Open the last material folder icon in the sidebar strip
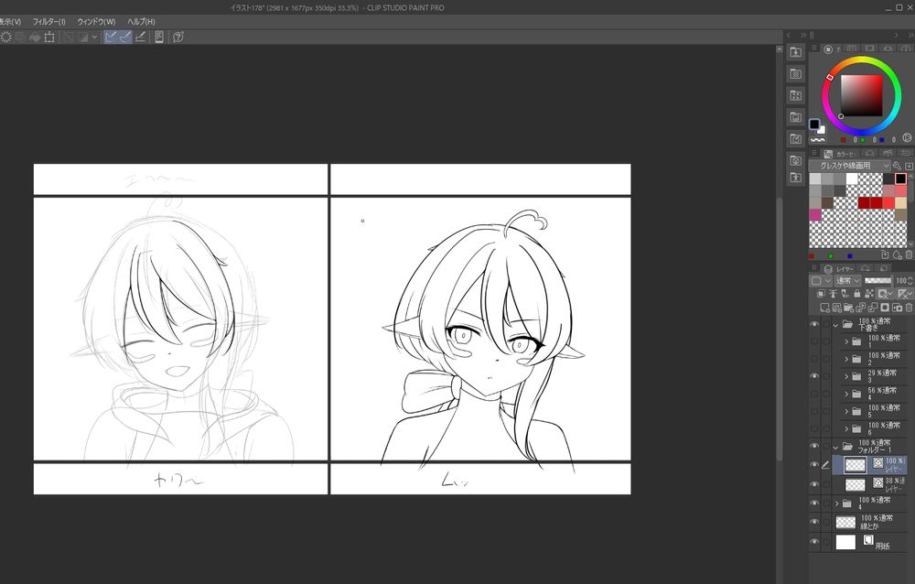Viewport: 915px width, 584px height. click(x=795, y=178)
